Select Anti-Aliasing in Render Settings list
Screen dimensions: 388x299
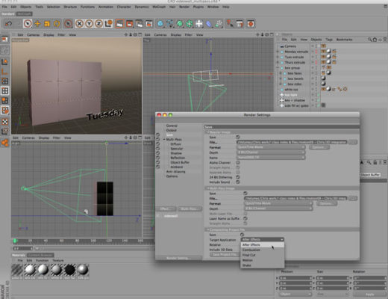[175, 172]
